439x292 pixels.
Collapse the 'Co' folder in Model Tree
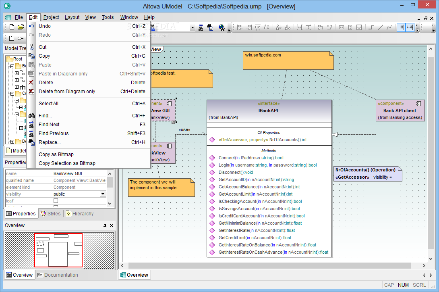[x=12, y=94]
